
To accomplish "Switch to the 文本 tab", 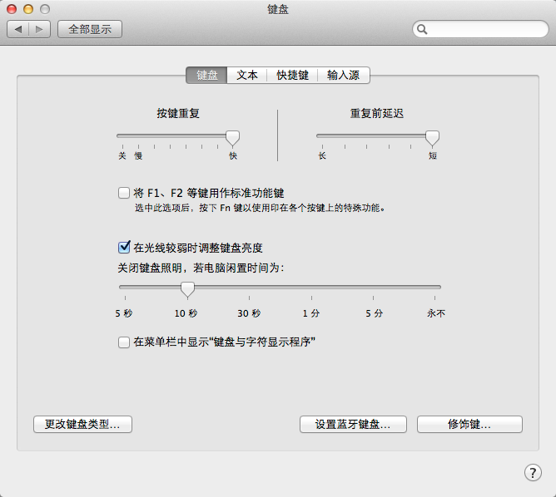I will [247, 75].
